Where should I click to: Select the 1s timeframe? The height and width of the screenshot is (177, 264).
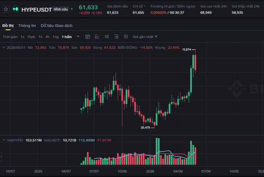point(23,37)
